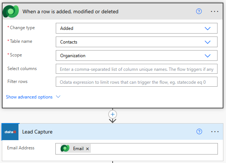Expand the chevron beside Show advanced options
The width and height of the screenshot is (226, 163).
[58, 97]
